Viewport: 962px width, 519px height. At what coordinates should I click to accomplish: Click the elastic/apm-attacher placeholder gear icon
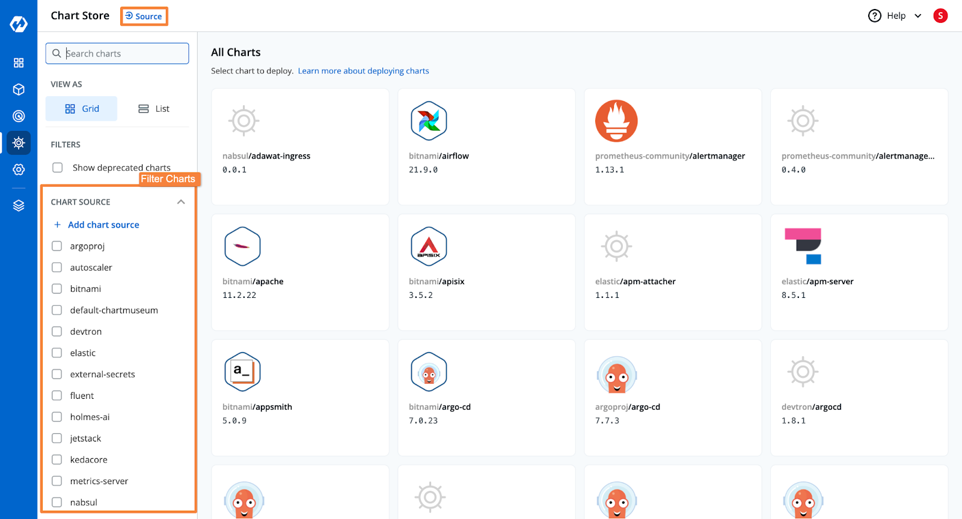click(616, 246)
